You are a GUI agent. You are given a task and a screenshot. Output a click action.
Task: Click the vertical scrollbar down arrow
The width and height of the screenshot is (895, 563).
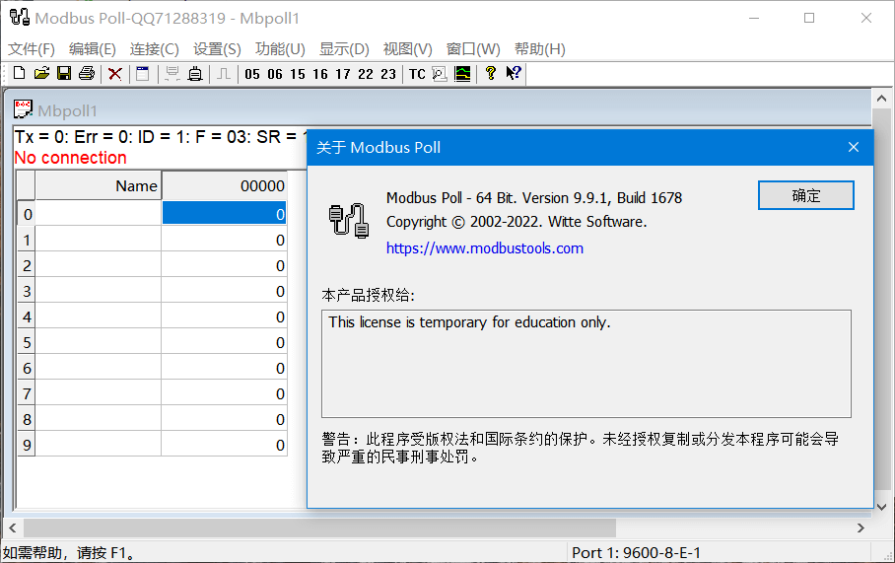point(881,507)
